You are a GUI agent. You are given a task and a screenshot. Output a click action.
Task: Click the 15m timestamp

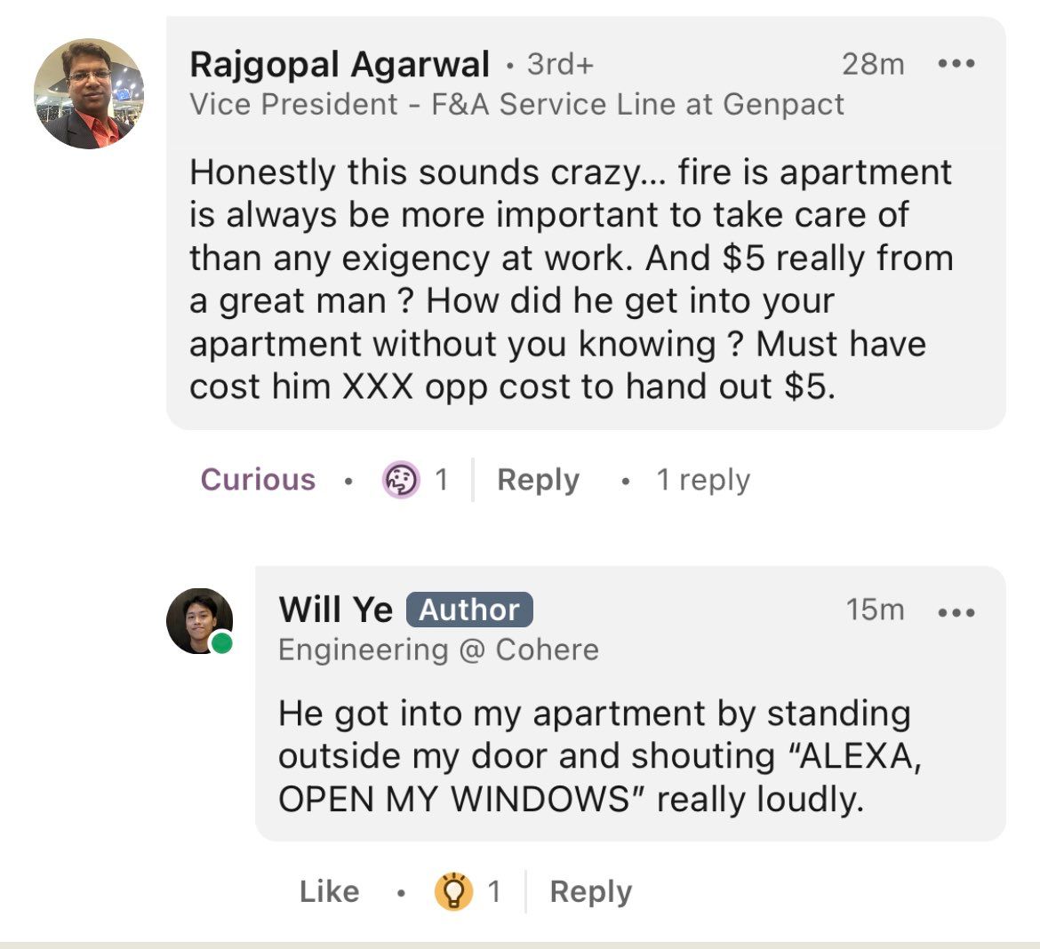pos(875,610)
